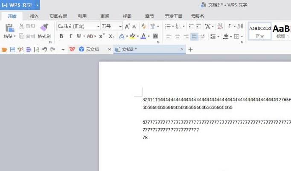Apply character shading icon
The height and width of the screenshot is (171, 291).
click(155, 36)
